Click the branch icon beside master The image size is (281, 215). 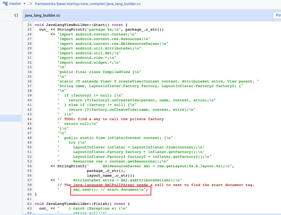pyautogui.click(x=5, y=4)
